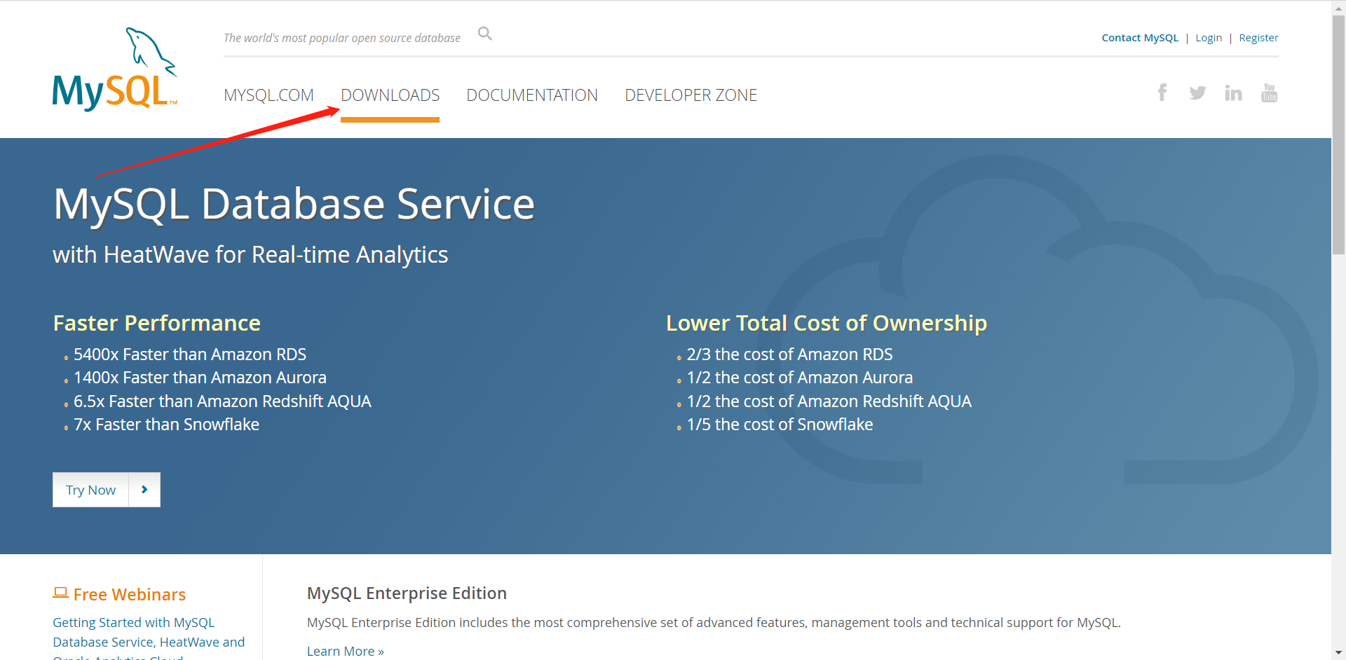Click the Register link
Screen dimensions: 1346x660
pyautogui.click(x=1258, y=38)
